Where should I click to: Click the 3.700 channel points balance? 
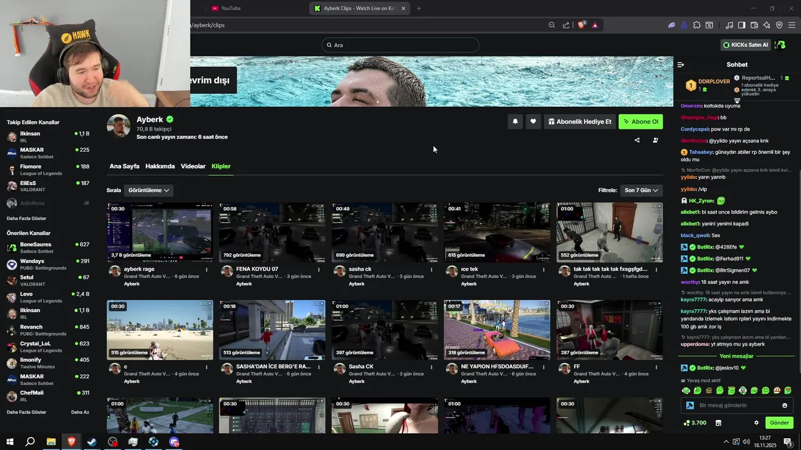695,423
